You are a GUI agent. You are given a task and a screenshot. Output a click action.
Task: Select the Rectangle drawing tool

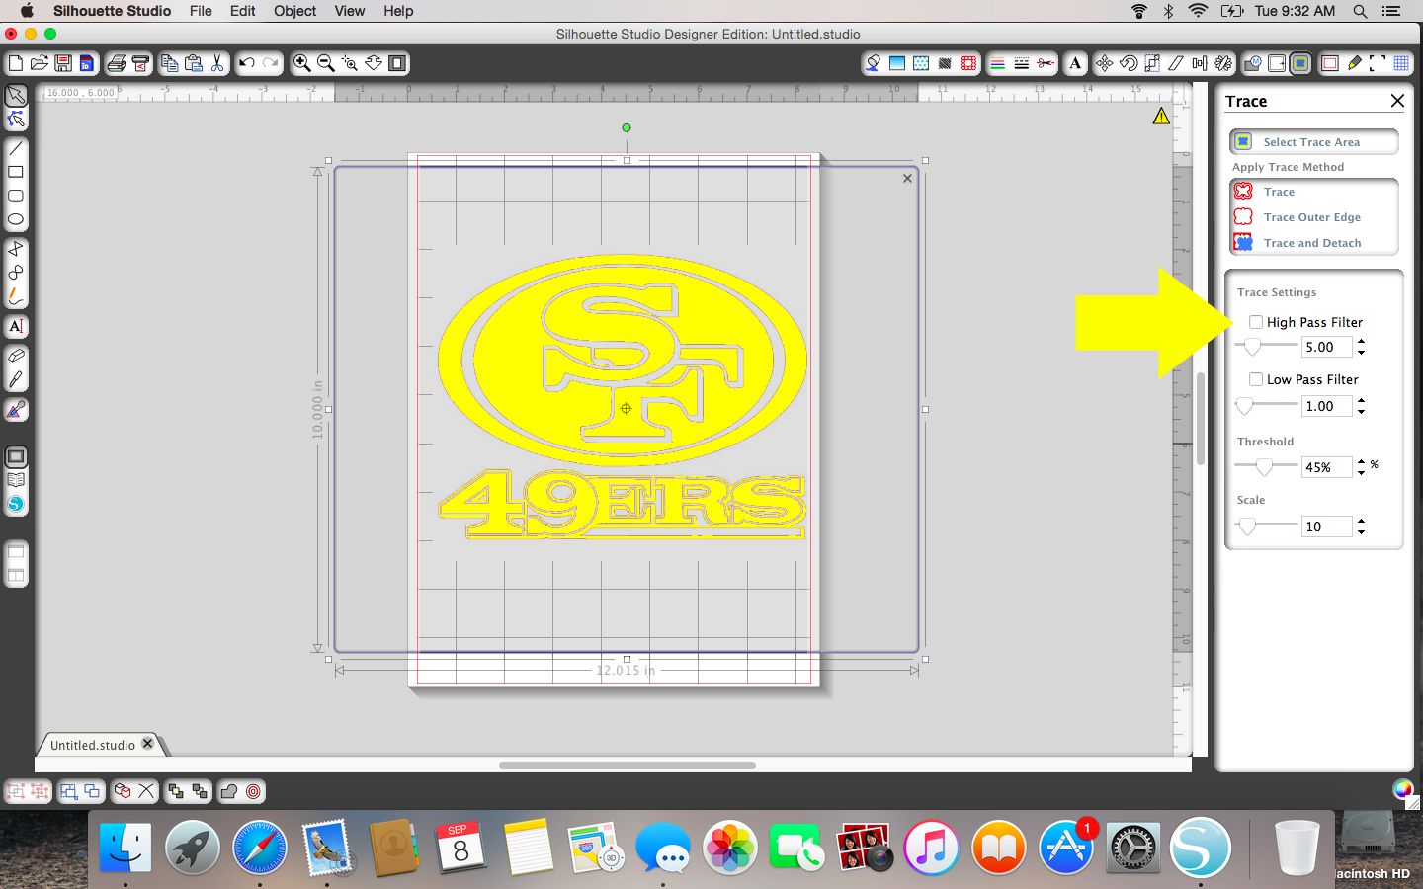(x=16, y=172)
